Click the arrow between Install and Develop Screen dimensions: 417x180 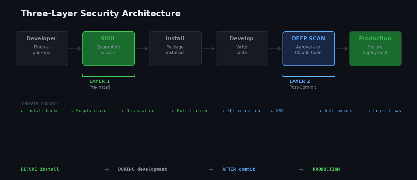coord(208,49)
